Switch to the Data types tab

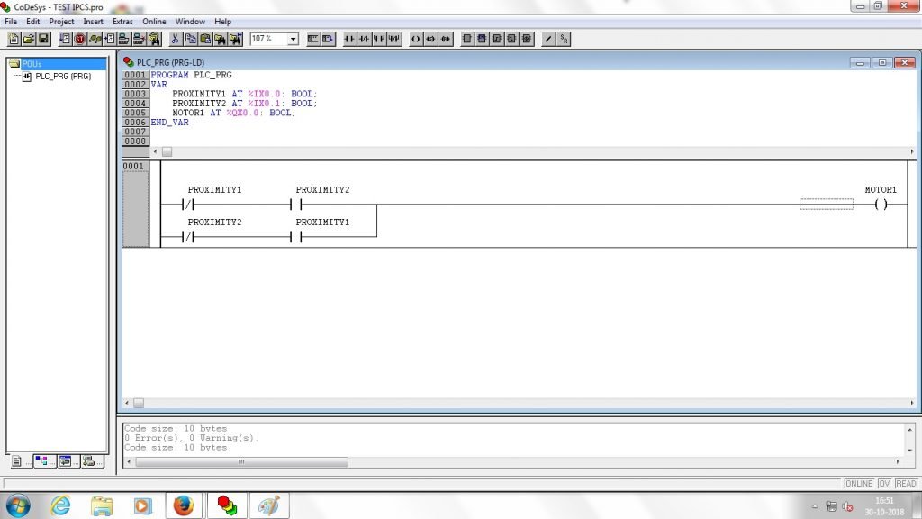pos(41,461)
